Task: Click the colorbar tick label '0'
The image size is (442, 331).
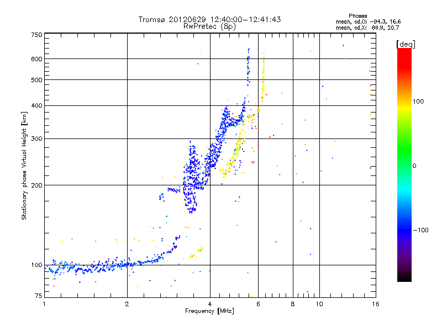Action: click(x=414, y=165)
